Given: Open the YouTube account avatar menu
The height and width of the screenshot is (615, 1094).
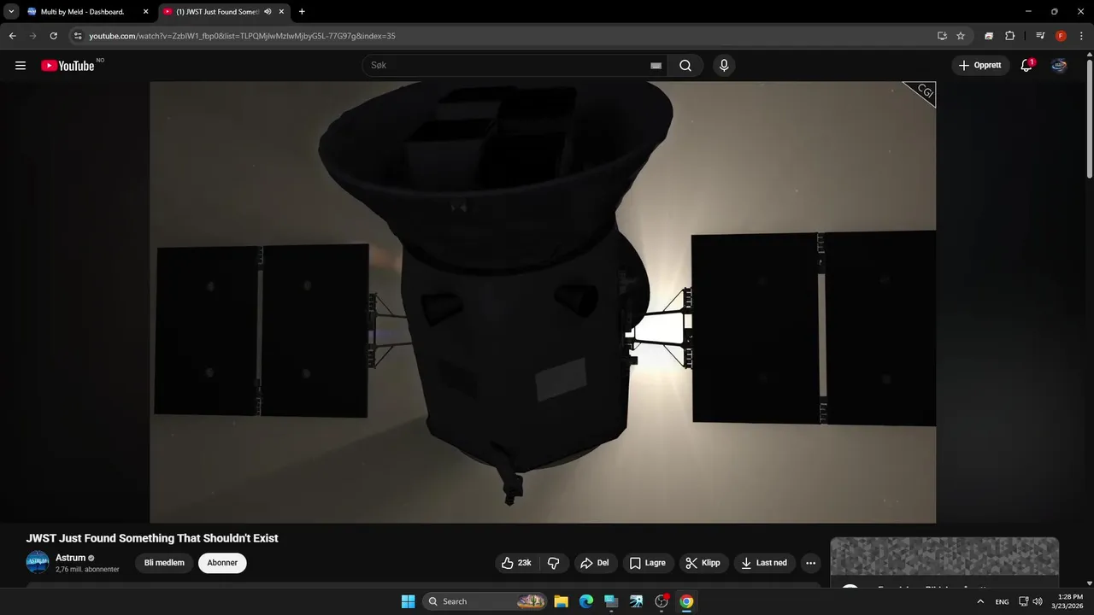Looking at the screenshot, I should coord(1059,66).
